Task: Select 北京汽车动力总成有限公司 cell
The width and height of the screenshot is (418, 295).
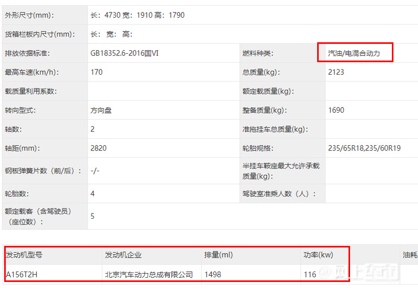Action: coord(149,275)
